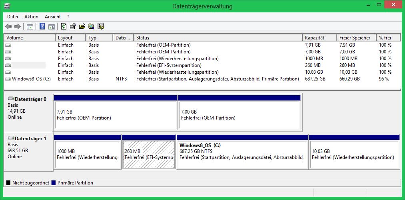
Task: Click 14,91 GB size under Datenträger 0
Action: [16, 111]
